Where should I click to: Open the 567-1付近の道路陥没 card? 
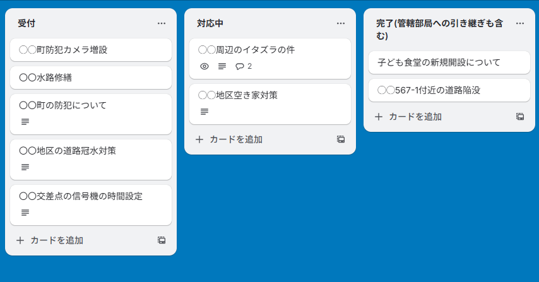tap(449, 90)
